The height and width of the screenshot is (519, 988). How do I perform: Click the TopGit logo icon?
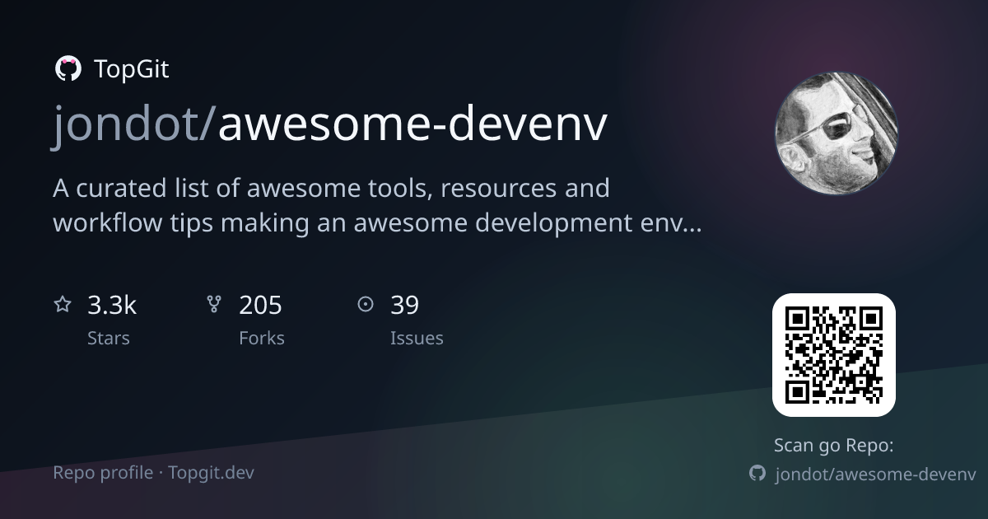(x=68, y=69)
